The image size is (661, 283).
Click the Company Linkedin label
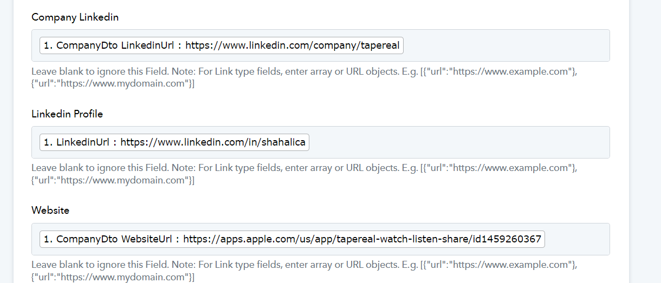[x=75, y=17]
